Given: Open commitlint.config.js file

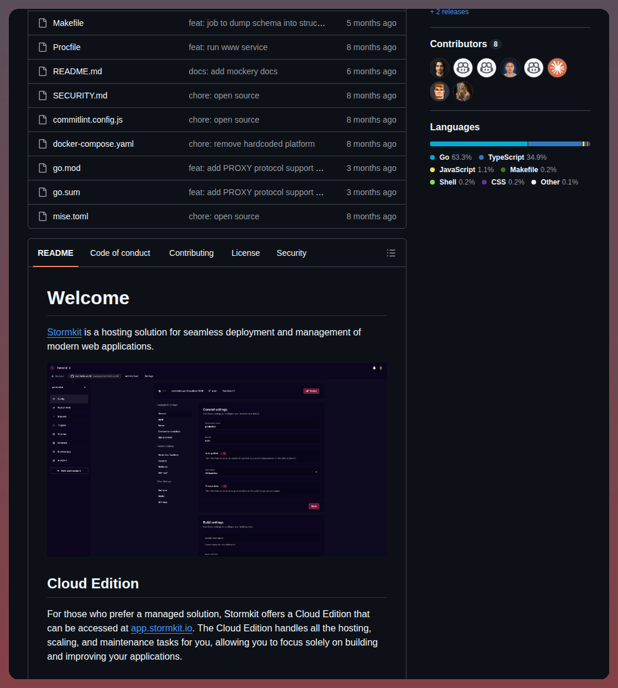Looking at the screenshot, I should [x=88, y=120].
